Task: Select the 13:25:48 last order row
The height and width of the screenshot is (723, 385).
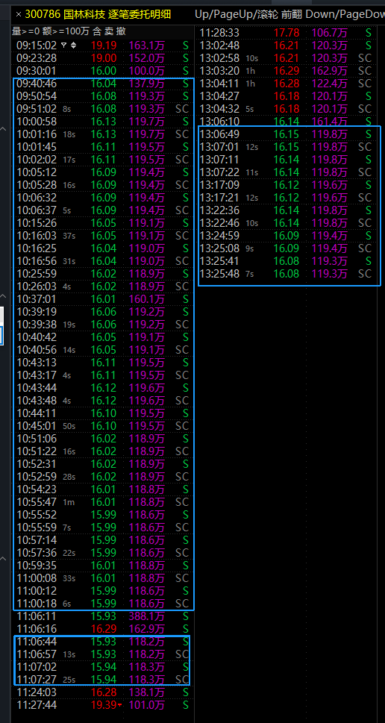Action: [x=288, y=273]
